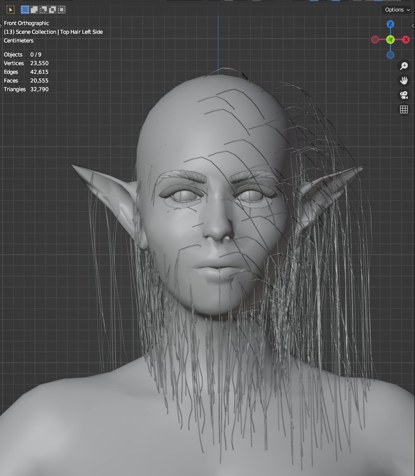Click the 'Front Orthographic' view label

coord(26,23)
